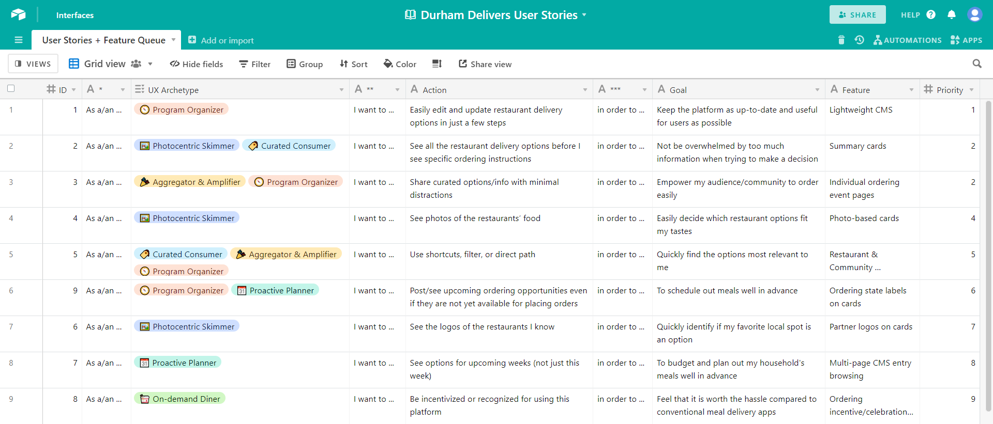
Task: Open the Feature column dropdown arrow
Action: point(911,90)
